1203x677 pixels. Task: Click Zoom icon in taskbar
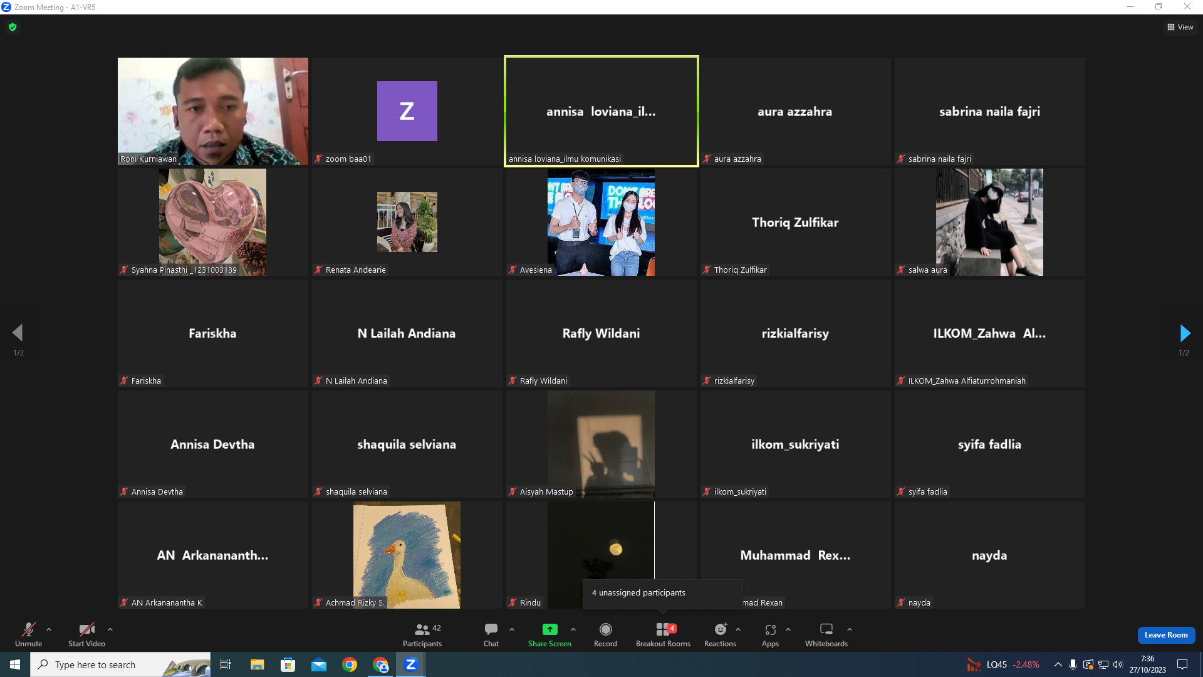coord(411,664)
